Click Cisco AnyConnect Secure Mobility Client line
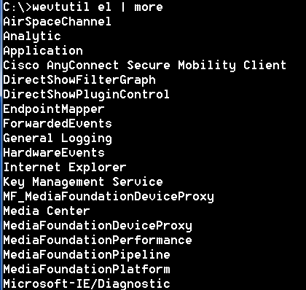Viewport: 306px width, 290px height. (x=144, y=66)
